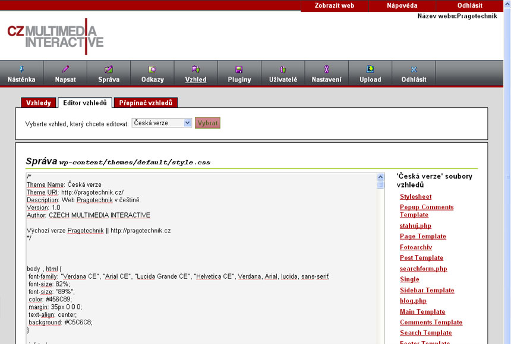Open the Popup Comments Template link
This screenshot has width=511, height=344.
[x=427, y=211]
